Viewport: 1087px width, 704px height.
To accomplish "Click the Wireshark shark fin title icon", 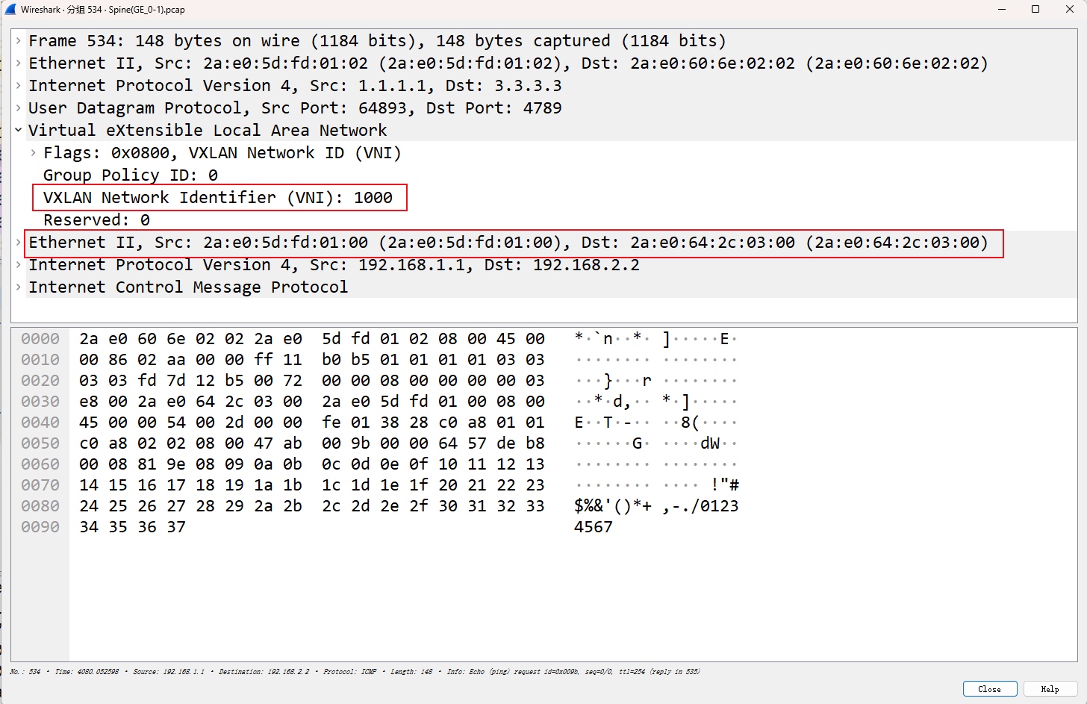I will pyautogui.click(x=10, y=9).
